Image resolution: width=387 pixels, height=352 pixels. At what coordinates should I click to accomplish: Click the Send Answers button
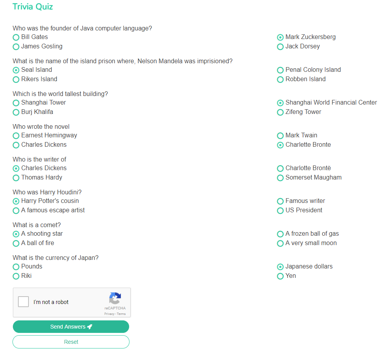click(x=71, y=327)
